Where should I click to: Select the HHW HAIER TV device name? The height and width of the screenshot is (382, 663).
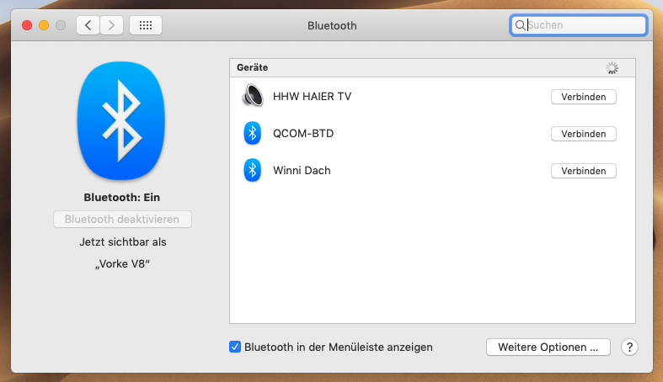[x=312, y=97]
